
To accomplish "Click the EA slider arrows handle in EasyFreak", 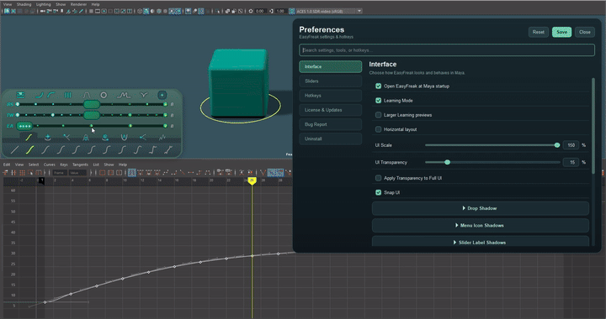I will tap(24, 126).
